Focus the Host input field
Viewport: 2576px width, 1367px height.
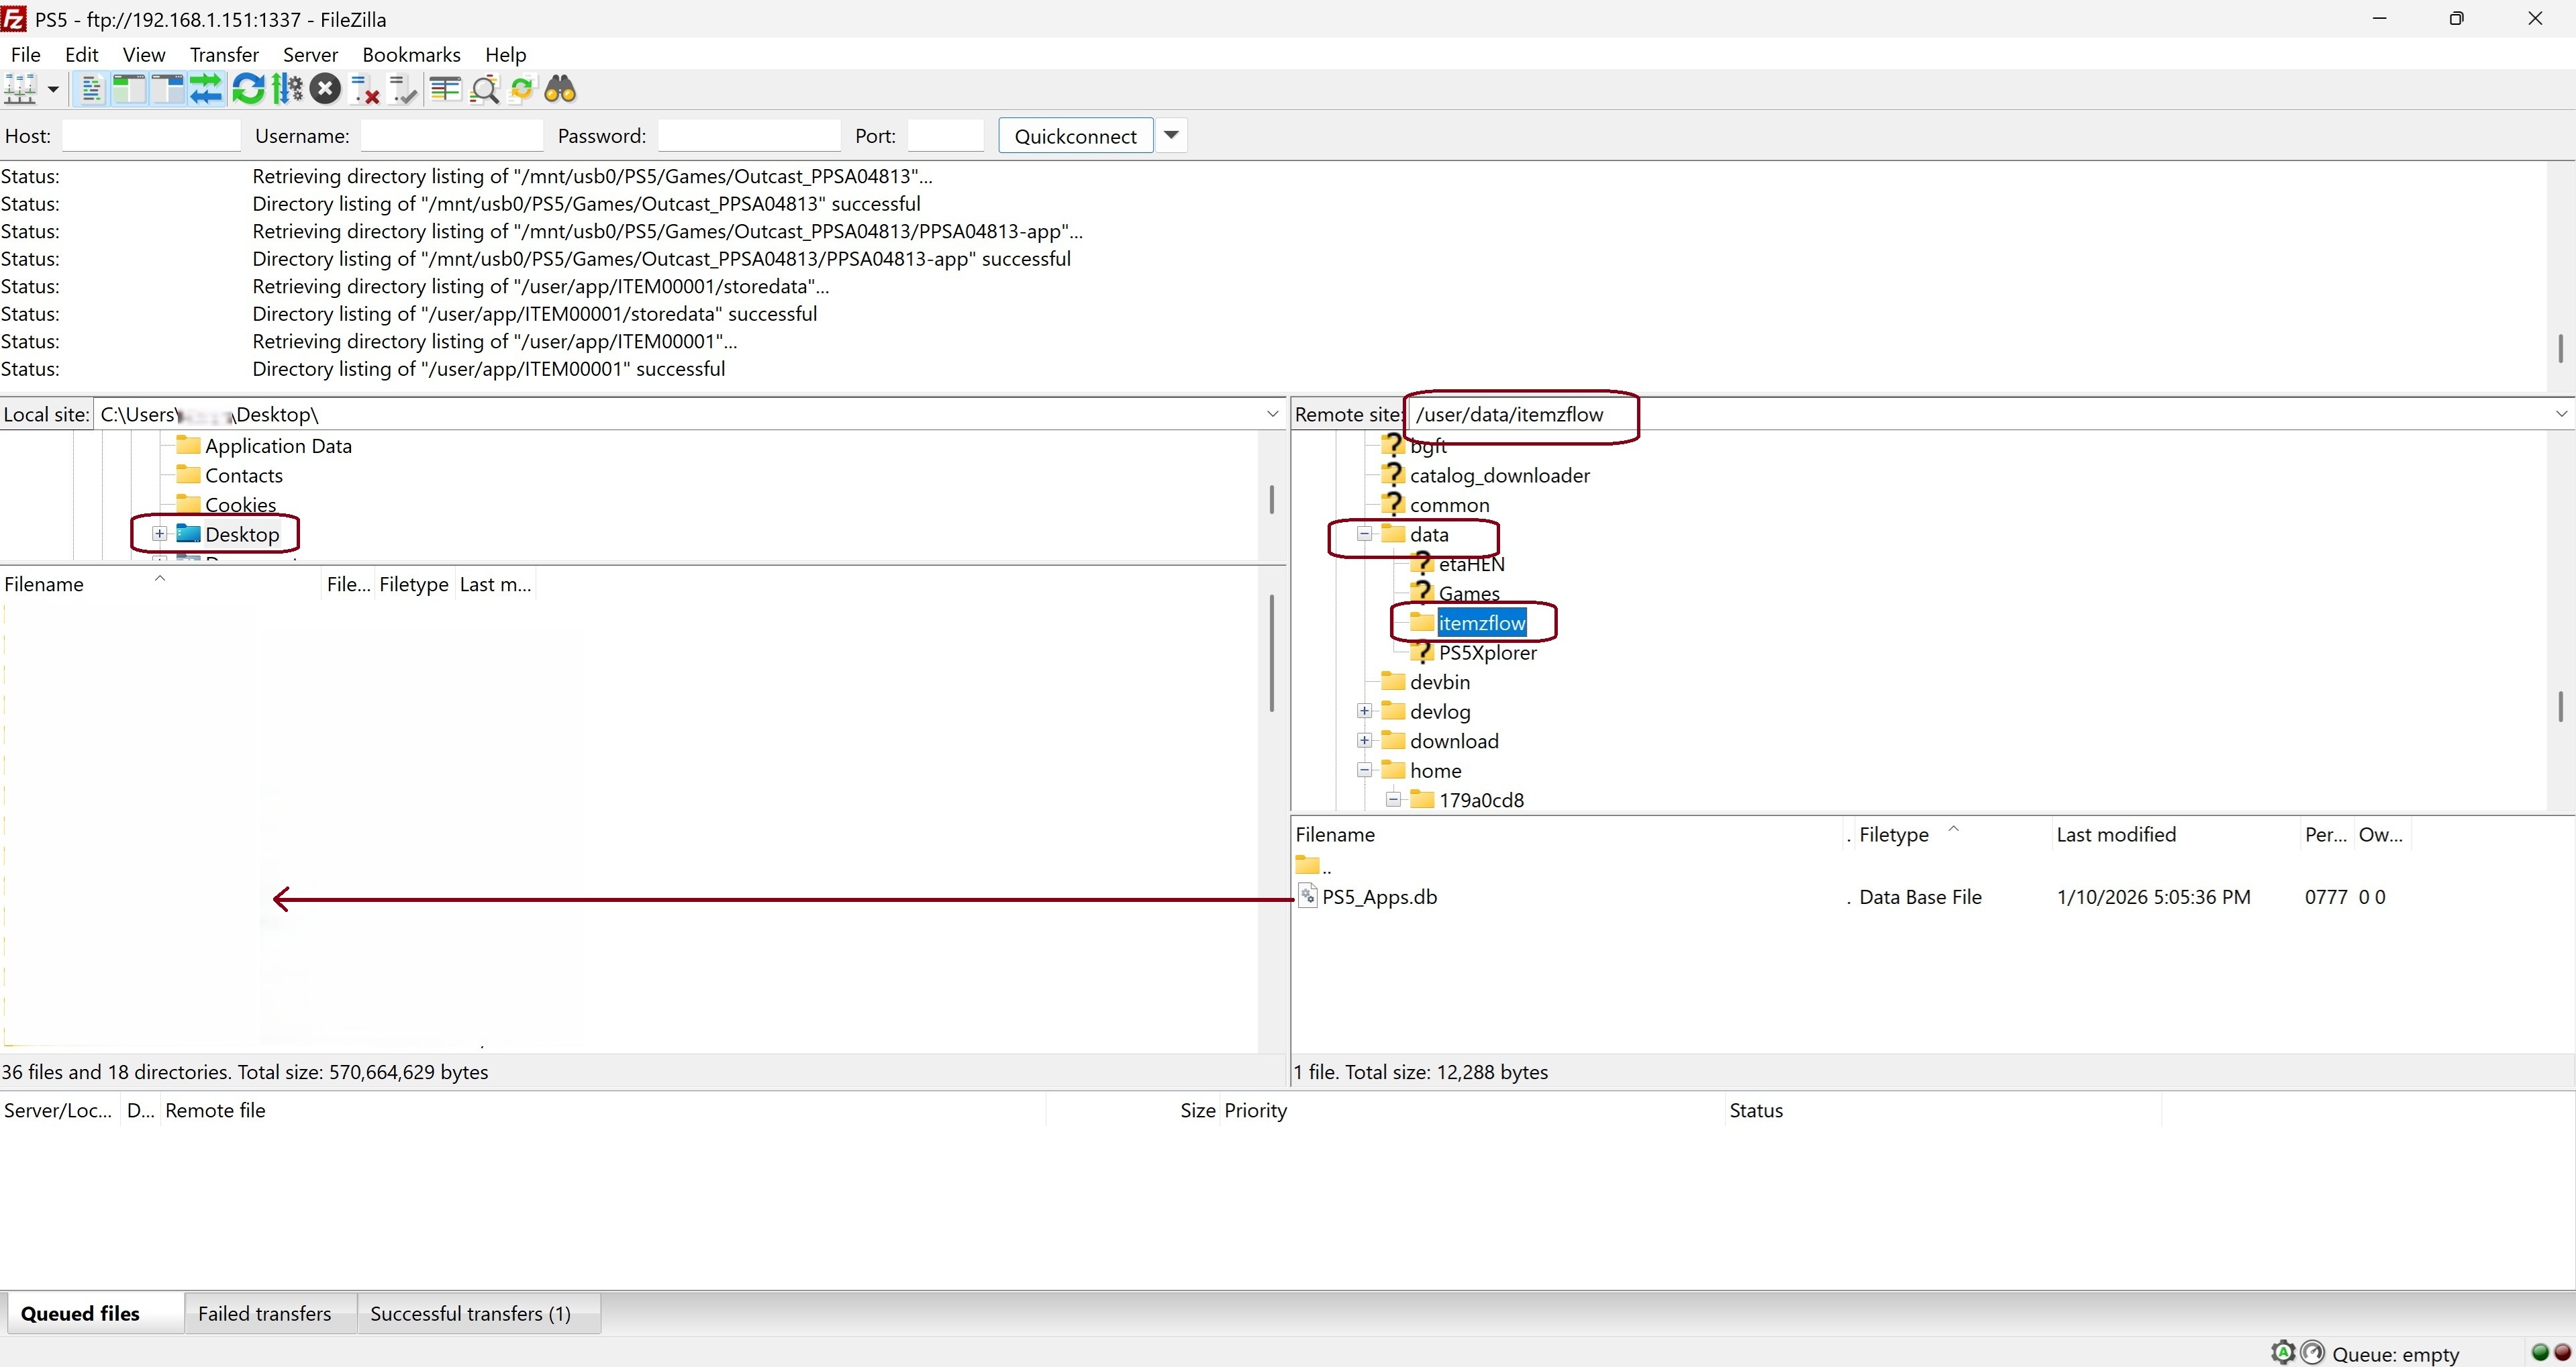(x=151, y=136)
